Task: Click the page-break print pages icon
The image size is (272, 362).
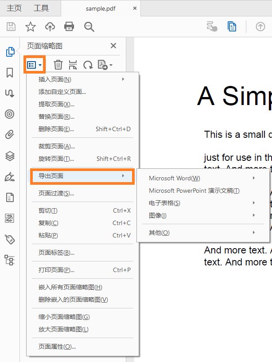Action: (x=73, y=65)
